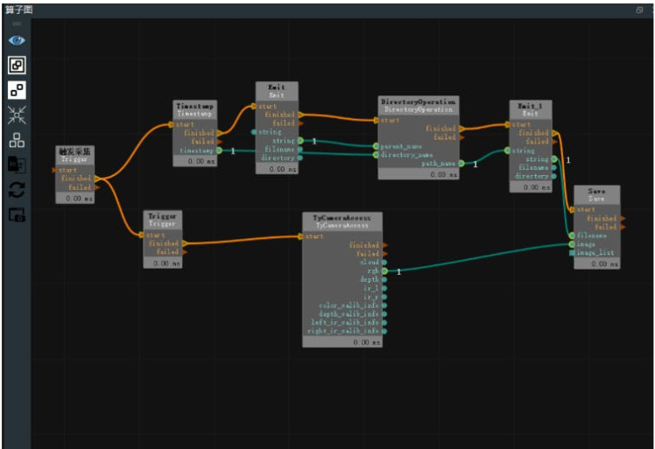Screen dimensions: 655x449
Task: Click the finished port of TyCameraAccess node
Action: tap(384, 245)
